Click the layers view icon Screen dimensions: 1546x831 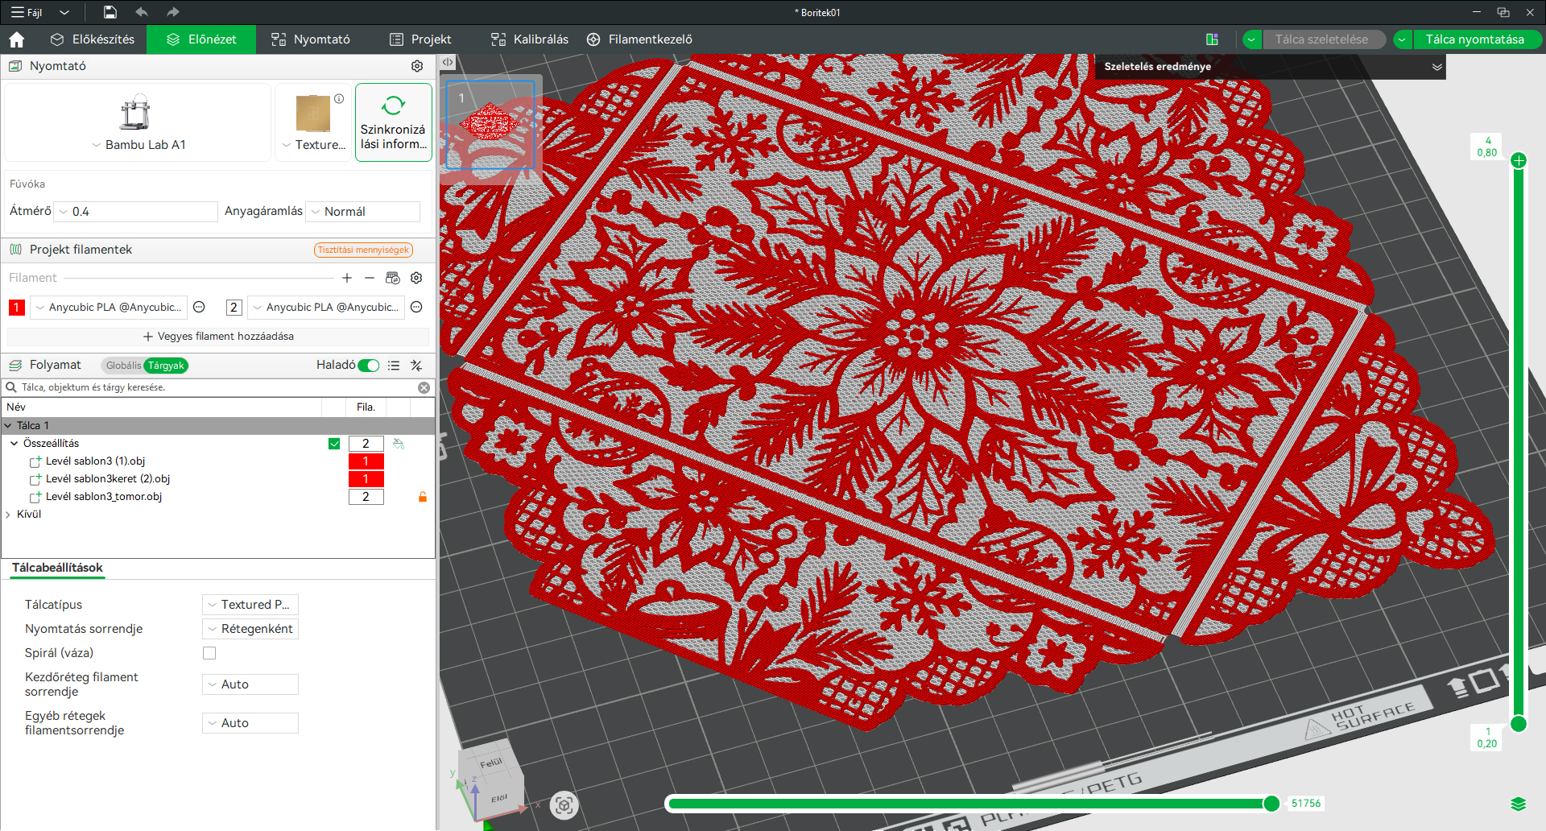pyautogui.click(x=1519, y=804)
